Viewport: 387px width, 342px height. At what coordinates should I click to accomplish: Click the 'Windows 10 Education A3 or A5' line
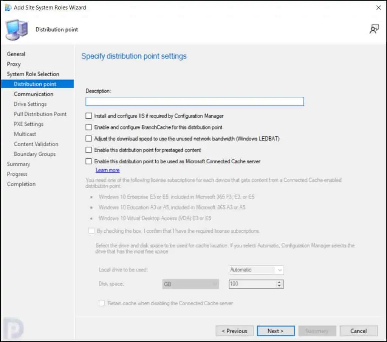pyautogui.click(x=172, y=207)
